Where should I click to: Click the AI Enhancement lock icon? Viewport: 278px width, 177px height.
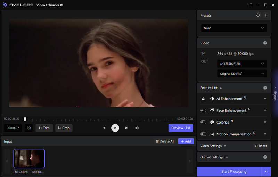pyautogui.click(x=203, y=99)
